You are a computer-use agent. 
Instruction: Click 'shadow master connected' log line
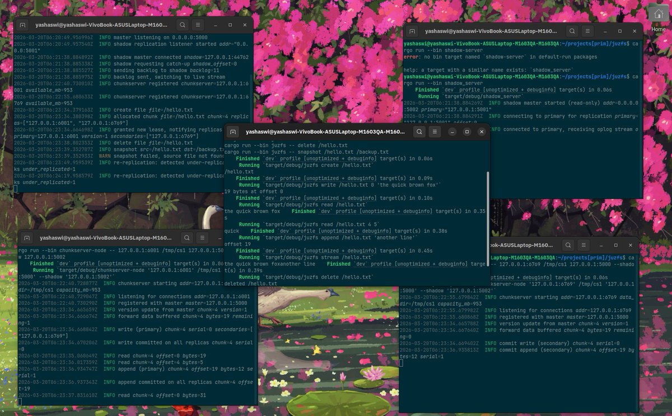(131, 57)
